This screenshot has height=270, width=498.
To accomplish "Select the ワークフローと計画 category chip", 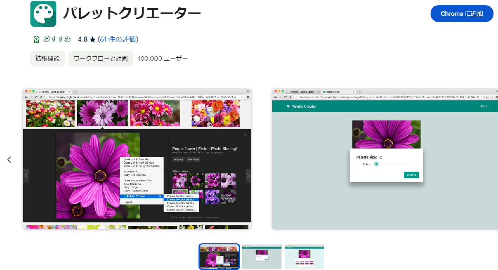I will point(101,58).
